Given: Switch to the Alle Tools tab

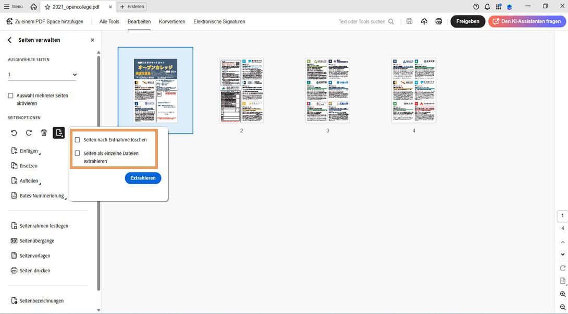Looking at the screenshot, I should click(109, 21).
